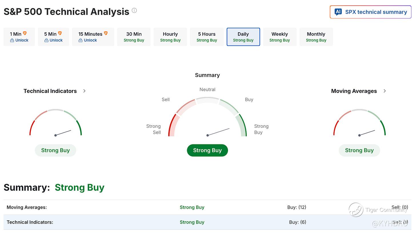Click the Moving Averages gauge dial
The width and height of the screenshot is (416, 233).
coord(359,122)
